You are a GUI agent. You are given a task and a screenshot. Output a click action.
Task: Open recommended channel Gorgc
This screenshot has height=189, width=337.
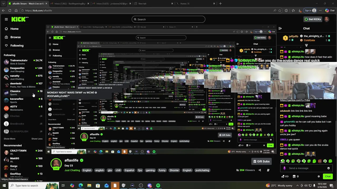pyautogui.click(x=23, y=167)
